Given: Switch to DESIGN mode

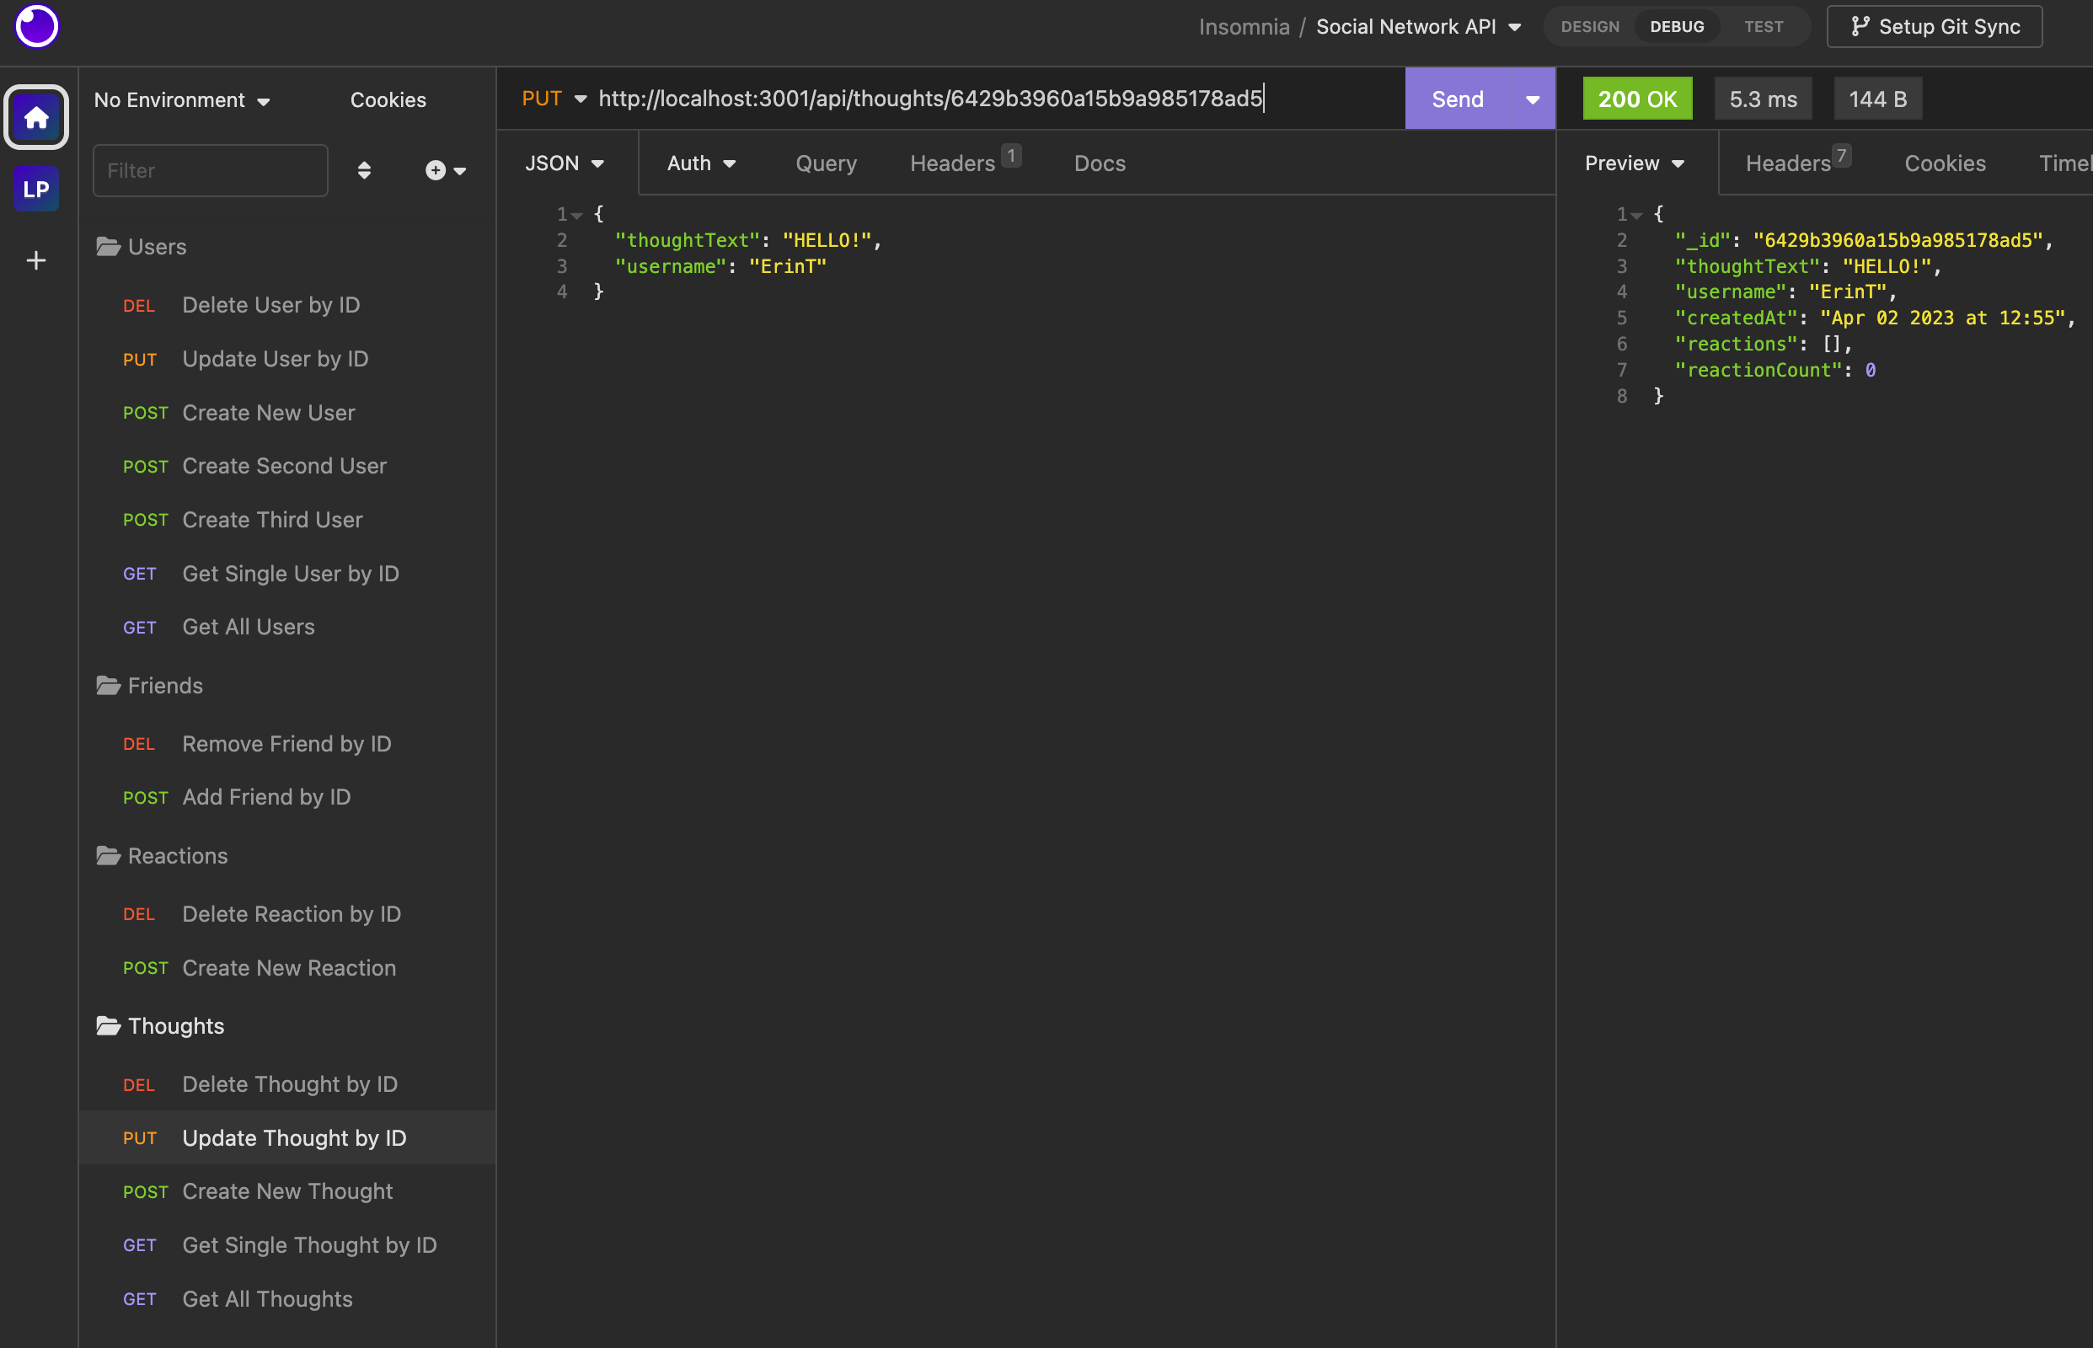Looking at the screenshot, I should 1590,26.
